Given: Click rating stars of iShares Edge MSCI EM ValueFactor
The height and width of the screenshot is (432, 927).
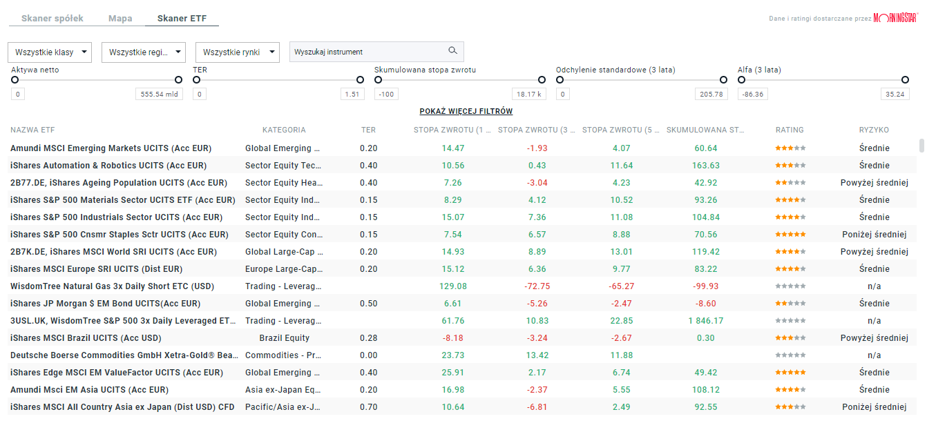Looking at the screenshot, I should click(x=790, y=372).
